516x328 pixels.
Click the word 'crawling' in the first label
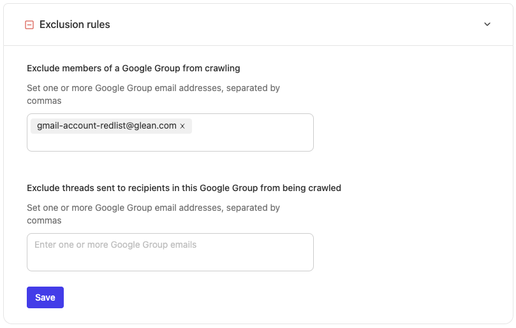223,68
